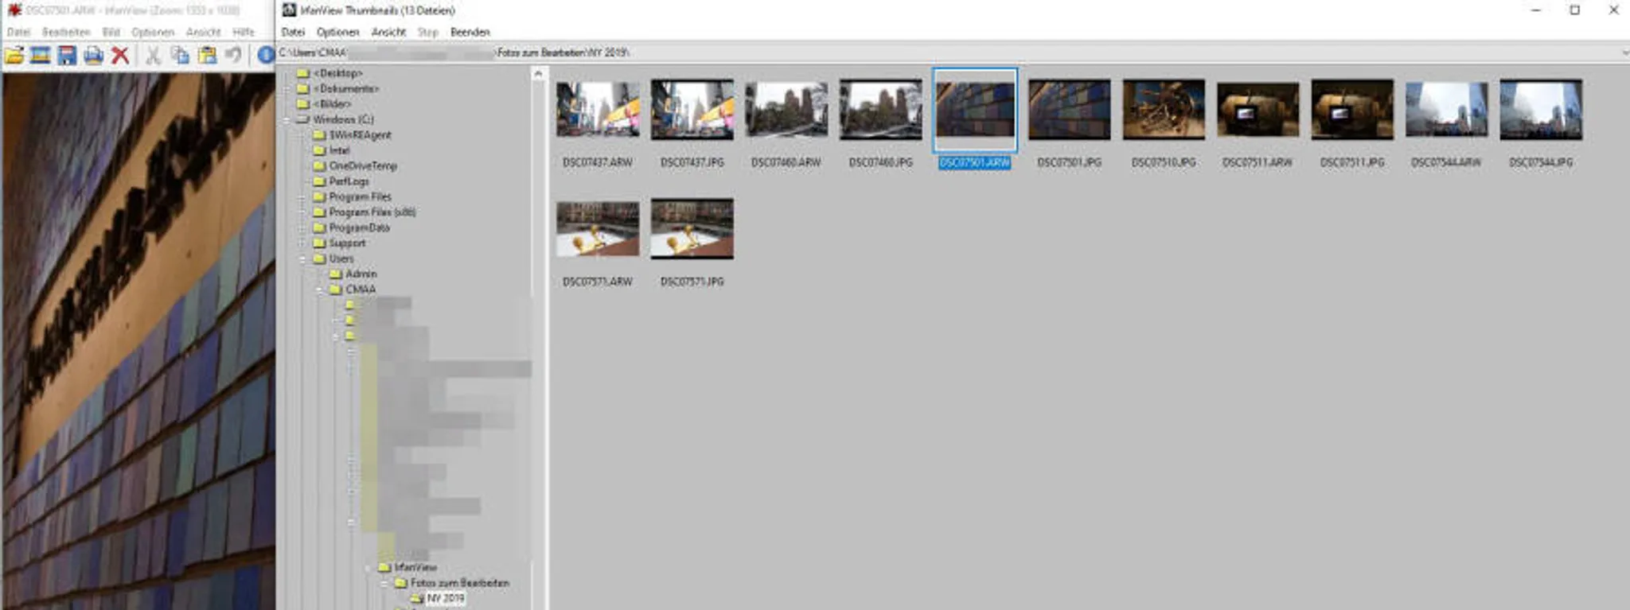1630x610 pixels.
Task: Select thumbnail DSC07571.ARW
Action: [598, 229]
